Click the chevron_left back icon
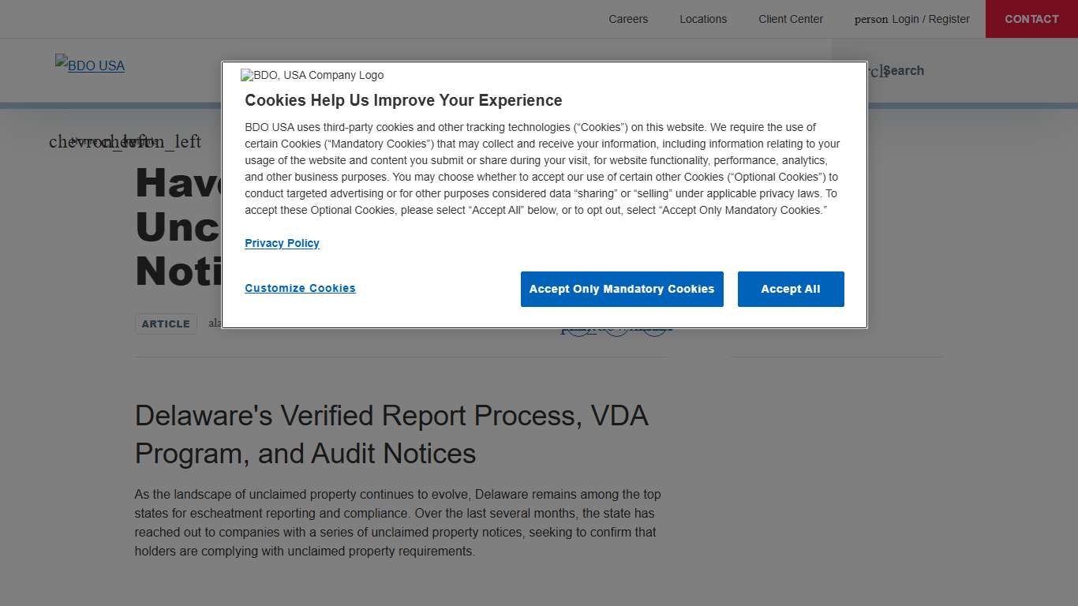The width and height of the screenshot is (1078, 606). coord(87,141)
